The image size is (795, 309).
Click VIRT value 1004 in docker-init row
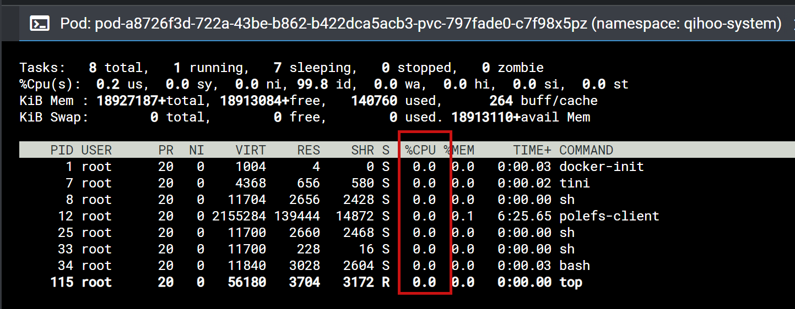coord(251,167)
